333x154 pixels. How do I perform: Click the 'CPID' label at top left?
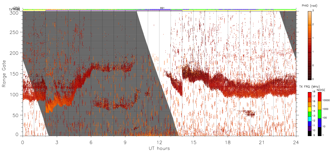coord(17,8)
